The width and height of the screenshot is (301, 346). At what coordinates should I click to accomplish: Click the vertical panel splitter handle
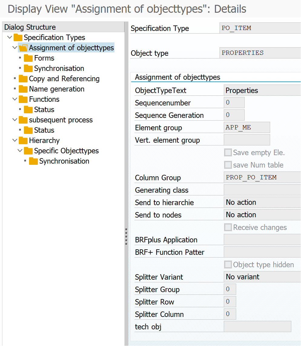click(x=126, y=236)
